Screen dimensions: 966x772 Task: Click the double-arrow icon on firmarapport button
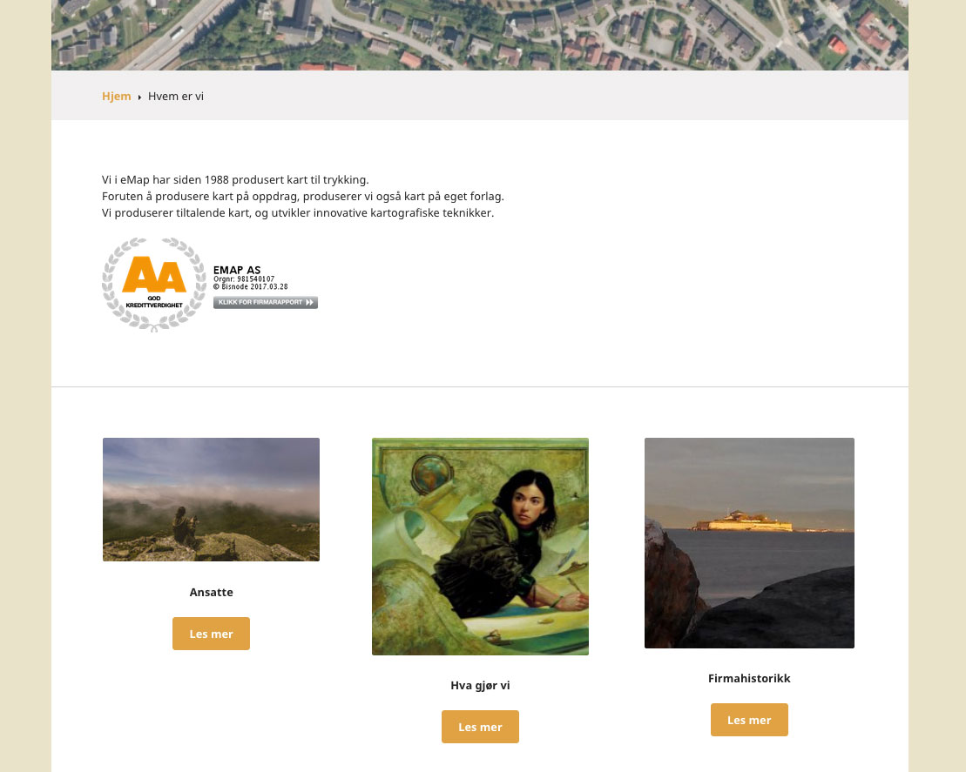[310, 302]
